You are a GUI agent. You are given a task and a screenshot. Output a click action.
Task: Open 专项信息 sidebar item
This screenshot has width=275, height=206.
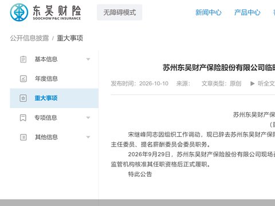pos(46,118)
